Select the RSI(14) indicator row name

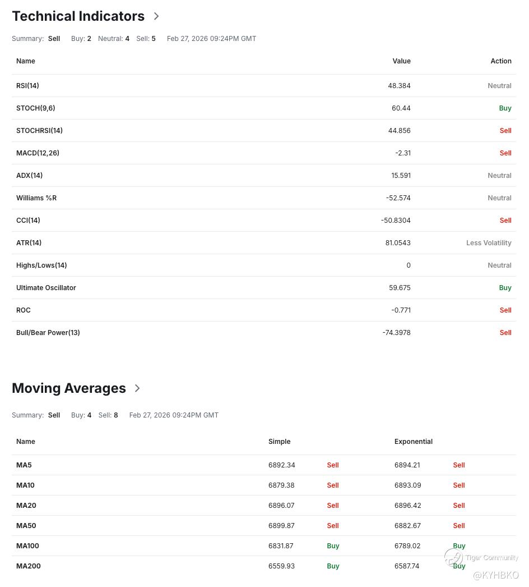[27, 86]
